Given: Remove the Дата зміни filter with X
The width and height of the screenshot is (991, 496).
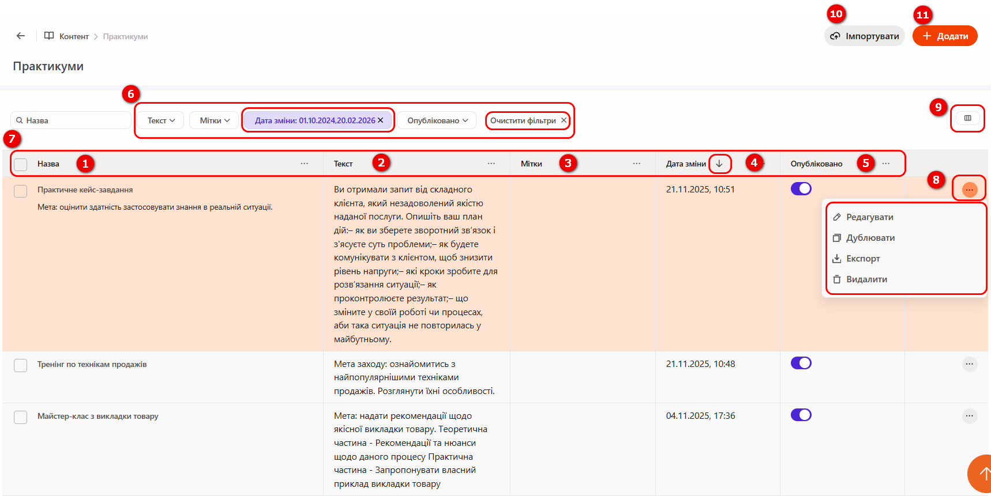Looking at the screenshot, I should pos(381,120).
